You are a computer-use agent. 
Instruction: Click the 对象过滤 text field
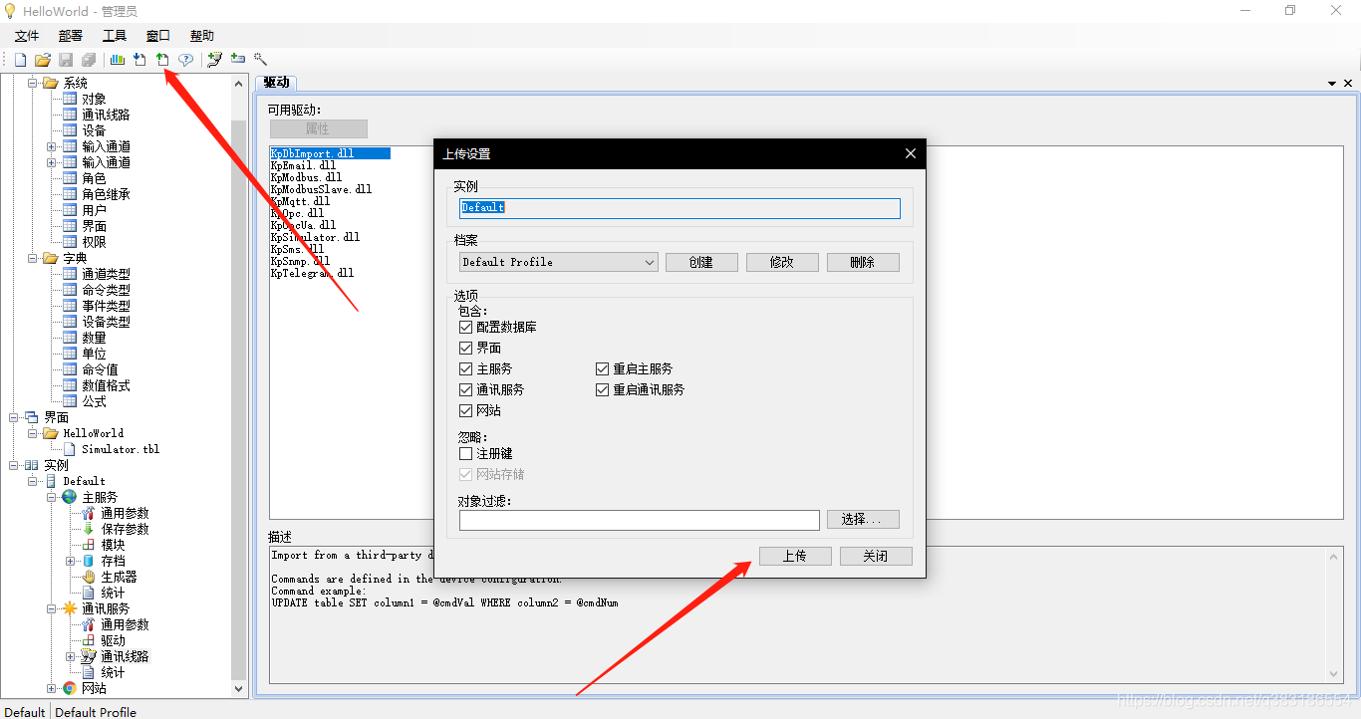pyautogui.click(x=640, y=520)
